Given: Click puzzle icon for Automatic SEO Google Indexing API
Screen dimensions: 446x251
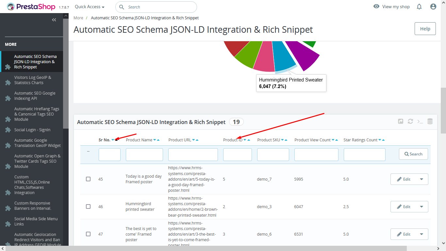Looking at the screenshot, I should click(8, 98).
